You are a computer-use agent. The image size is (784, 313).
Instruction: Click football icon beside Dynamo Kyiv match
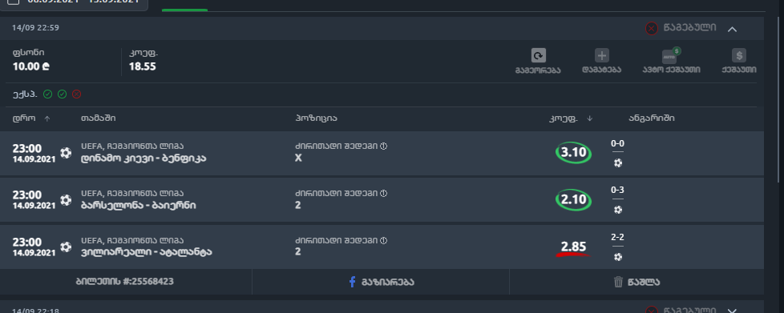click(x=66, y=153)
